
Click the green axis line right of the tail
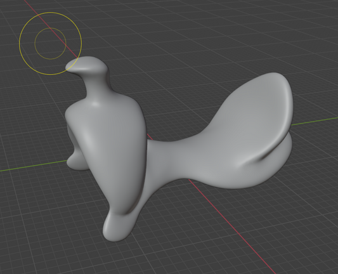(x=315, y=121)
